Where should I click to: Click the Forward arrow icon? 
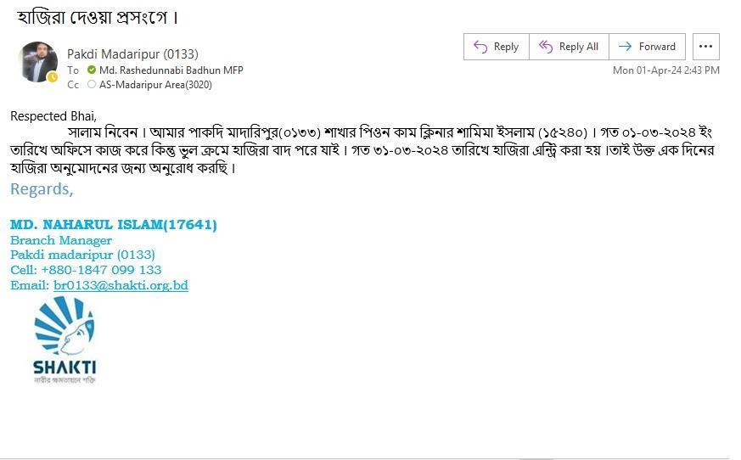(x=625, y=47)
